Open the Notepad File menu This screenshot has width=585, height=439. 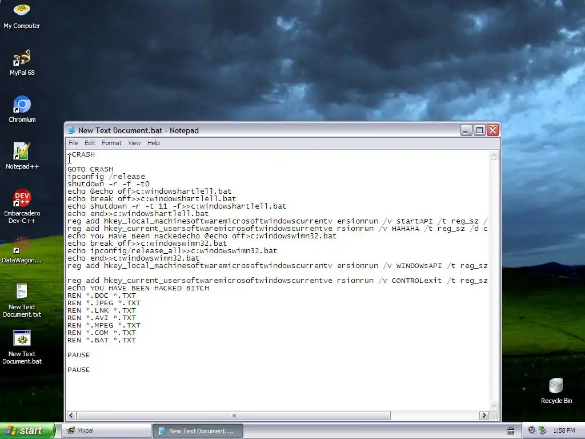coord(73,143)
